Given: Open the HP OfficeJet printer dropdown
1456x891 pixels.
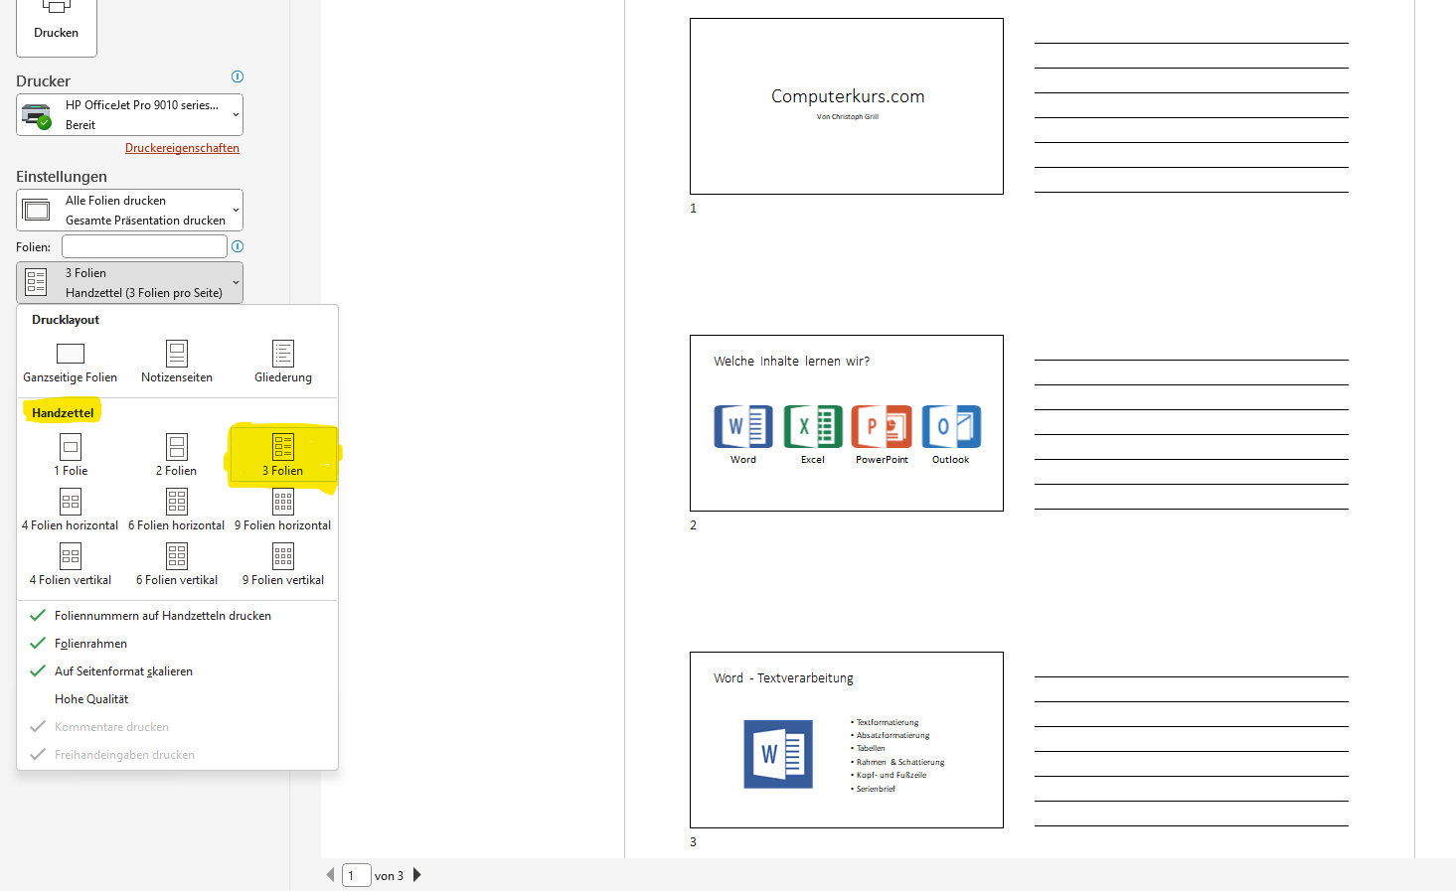Looking at the screenshot, I should (x=129, y=114).
